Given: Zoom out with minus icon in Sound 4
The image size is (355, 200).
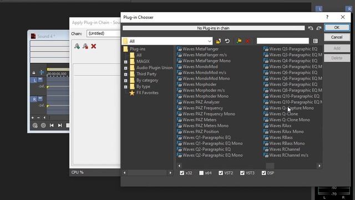Looking at the screenshot, I should pyautogui.click(x=38, y=118).
